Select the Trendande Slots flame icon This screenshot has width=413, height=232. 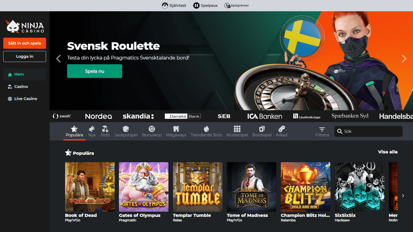point(206,129)
